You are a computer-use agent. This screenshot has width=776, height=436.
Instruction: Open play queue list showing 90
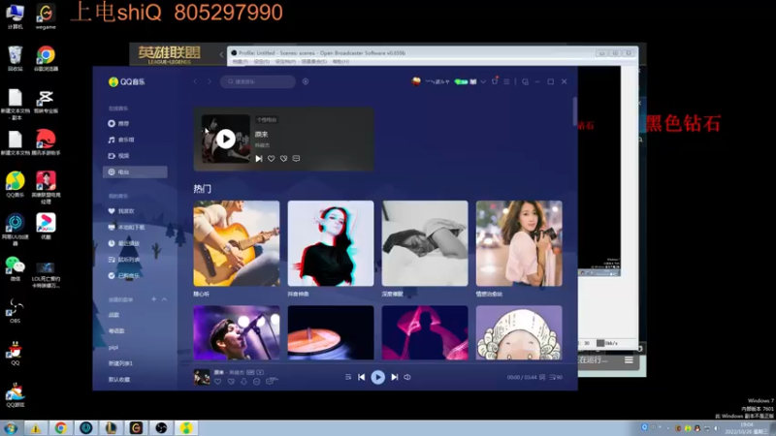point(556,377)
